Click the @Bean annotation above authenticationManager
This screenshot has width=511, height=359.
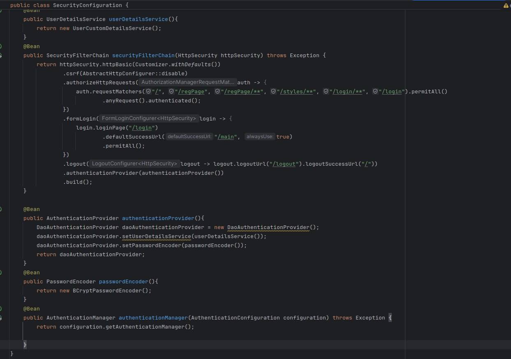pyautogui.click(x=32, y=309)
